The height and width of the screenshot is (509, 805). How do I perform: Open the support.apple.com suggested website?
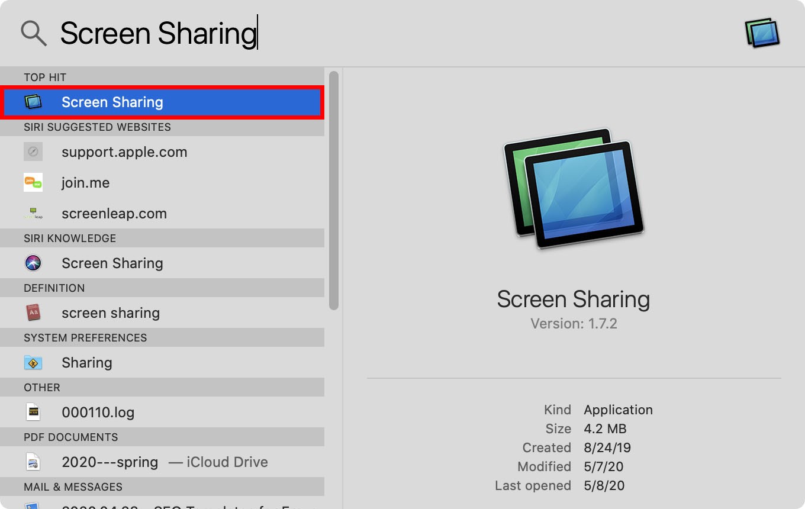[124, 152]
